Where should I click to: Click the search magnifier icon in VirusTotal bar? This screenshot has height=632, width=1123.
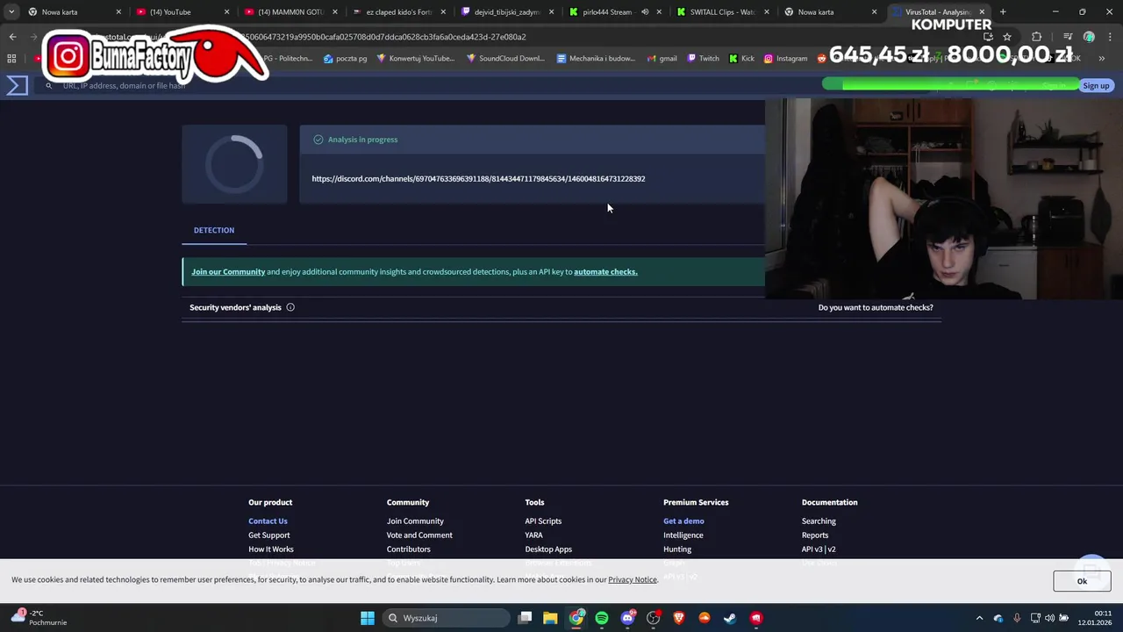(49, 86)
